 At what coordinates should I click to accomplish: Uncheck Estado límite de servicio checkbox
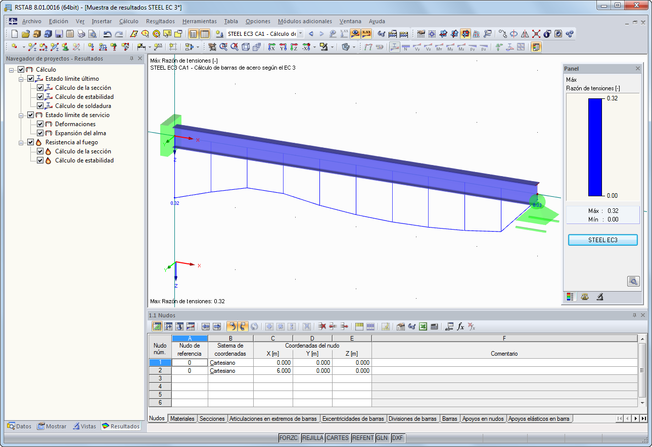coord(30,115)
